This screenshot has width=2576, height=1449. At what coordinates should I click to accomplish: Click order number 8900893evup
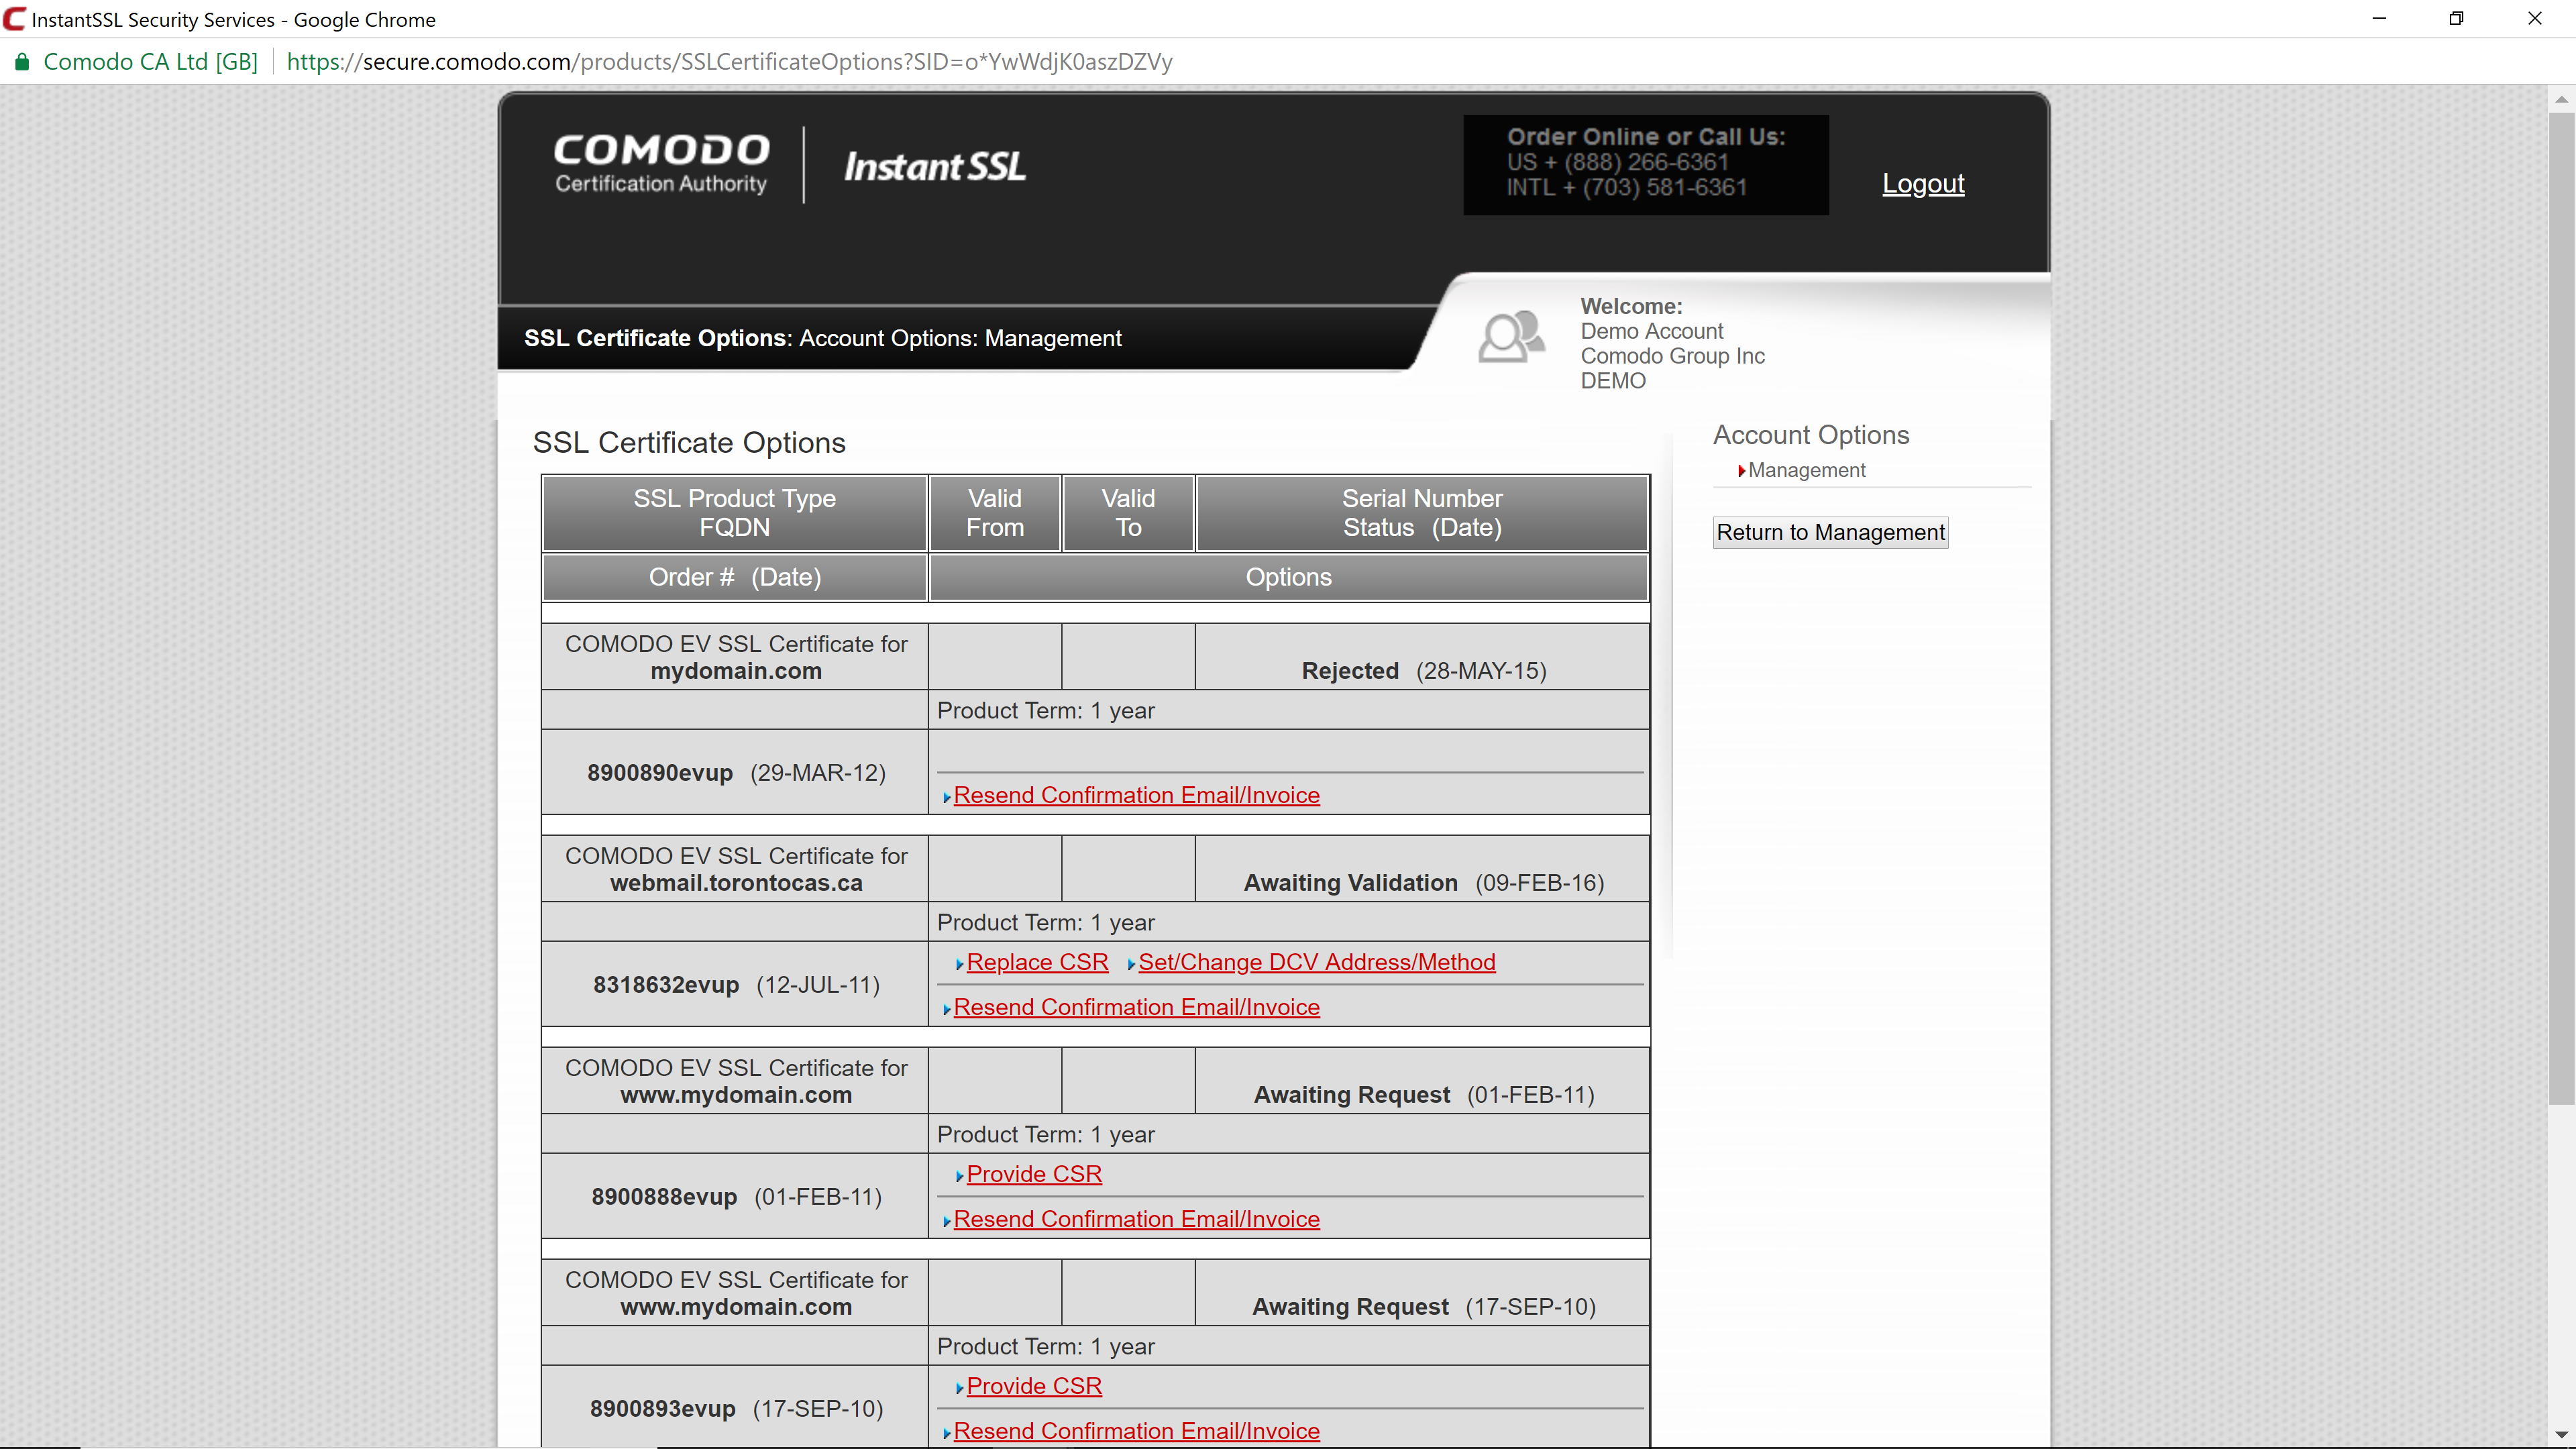click(x=662, y=1409)
